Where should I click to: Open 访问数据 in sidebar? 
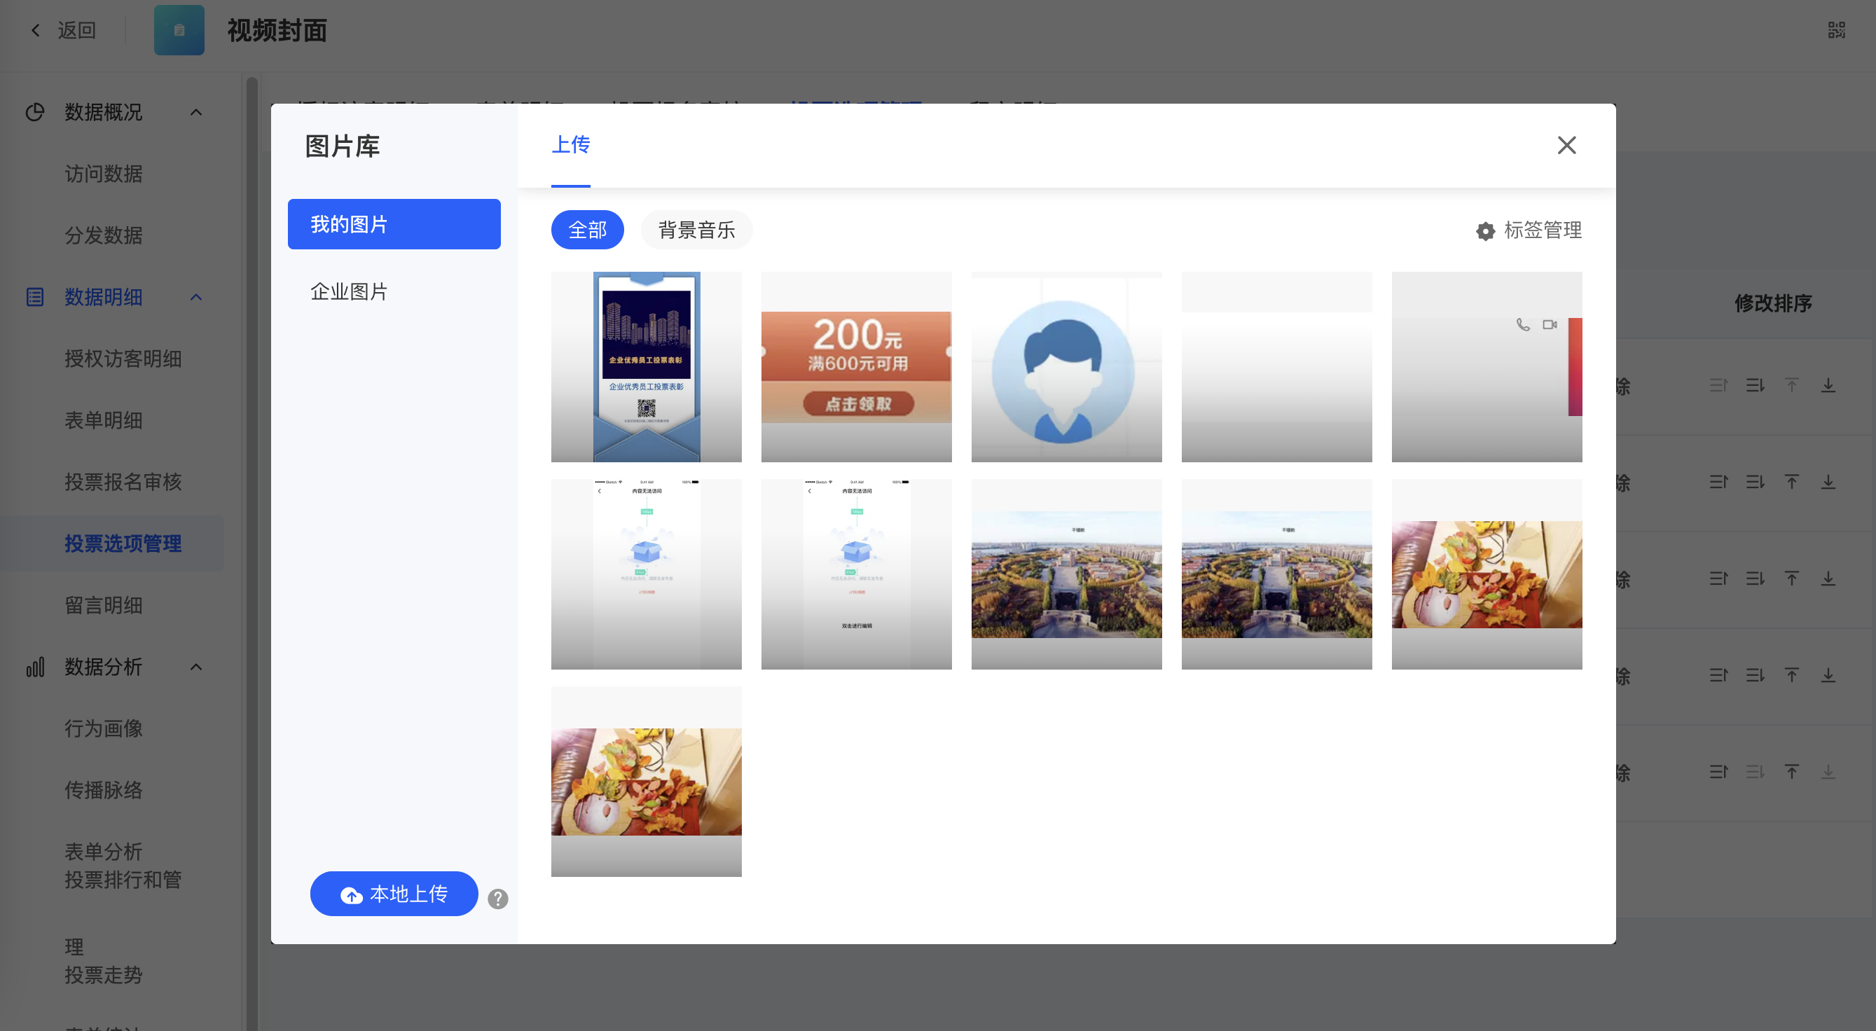[104, 174]
